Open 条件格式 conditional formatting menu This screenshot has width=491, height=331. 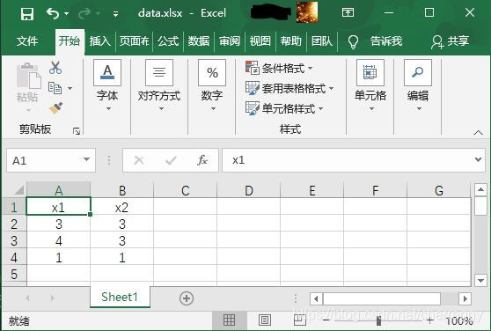(279, 68)
